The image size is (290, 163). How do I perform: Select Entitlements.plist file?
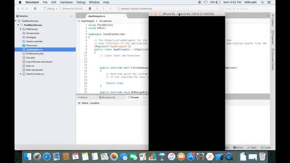pos(35,53)
